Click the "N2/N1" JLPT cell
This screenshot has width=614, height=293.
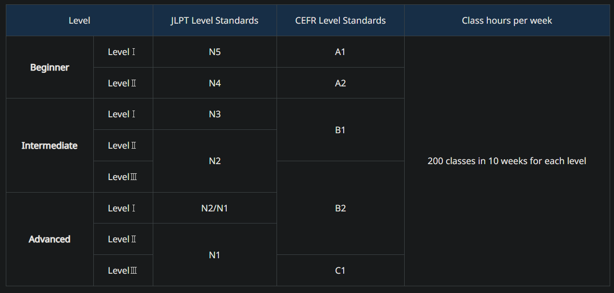(215, 208)
